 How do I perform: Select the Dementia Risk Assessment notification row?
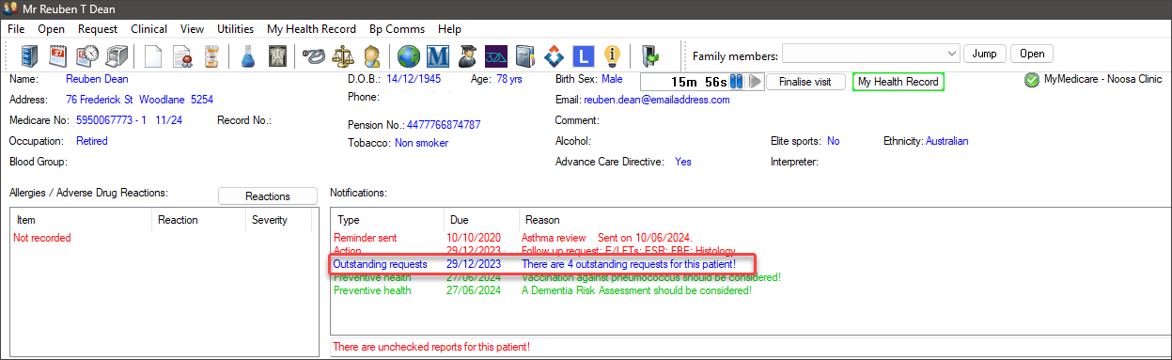(x=749, y=290)
